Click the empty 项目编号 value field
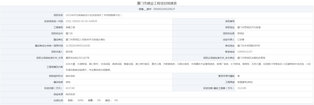Viewport: 314px width, 105px height. [x=274, y=21]
